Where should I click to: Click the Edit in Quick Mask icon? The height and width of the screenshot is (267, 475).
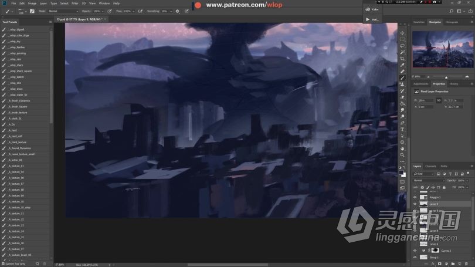point(402,182)
